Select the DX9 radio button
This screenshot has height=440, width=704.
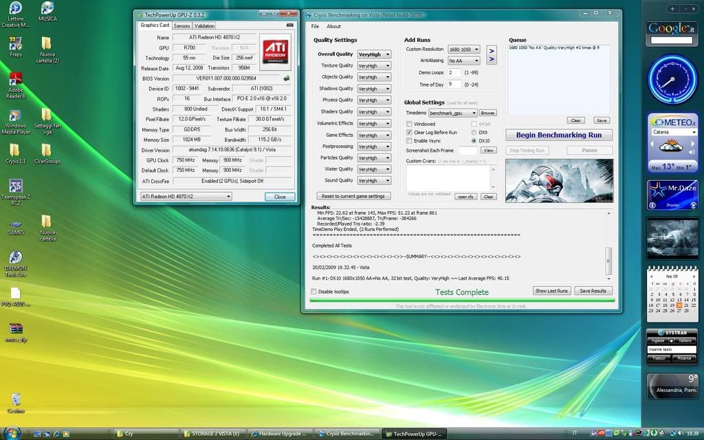(x=474, y=132)
